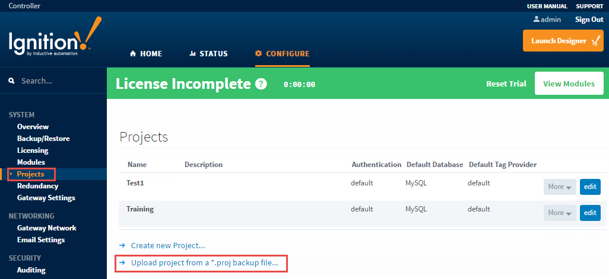Screen dimensions: 609x279
Task: Click the SECURITY section heading
Action: 25,258
